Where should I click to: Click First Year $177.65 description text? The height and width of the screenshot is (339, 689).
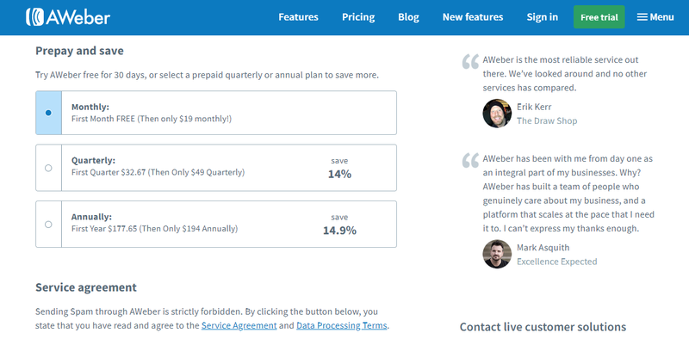[154, 229]
